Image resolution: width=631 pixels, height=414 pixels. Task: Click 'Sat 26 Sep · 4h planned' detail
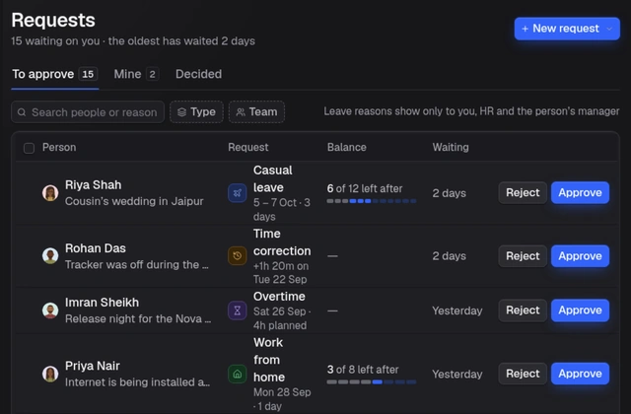(282, 318)
